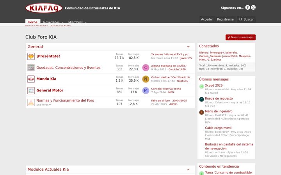
Task: Open the Últimos mensajes heading
Action: pos(214,79)
